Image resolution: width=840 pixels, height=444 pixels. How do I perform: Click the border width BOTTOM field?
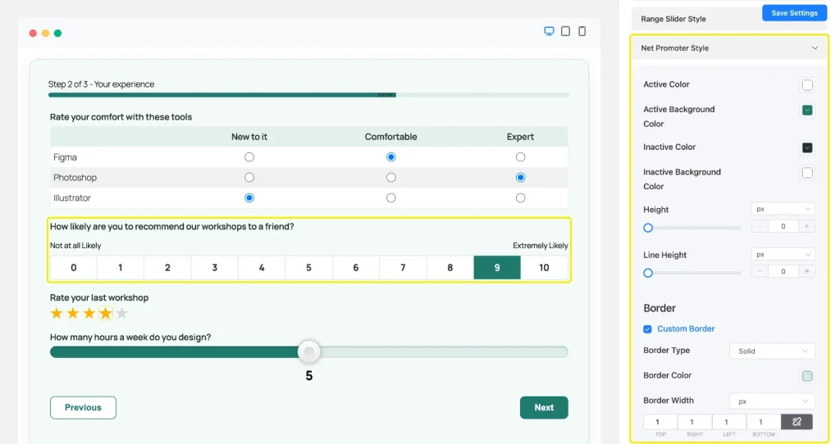point(764,422)
